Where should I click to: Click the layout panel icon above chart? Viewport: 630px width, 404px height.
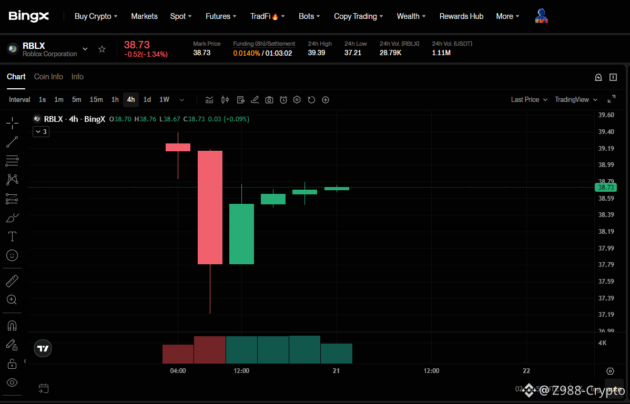tap(613, 77)
